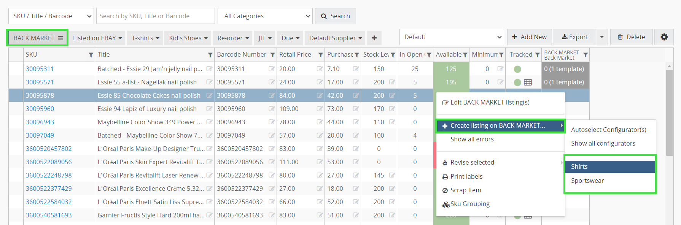The image size is (681, 225).
Task: Open the SKU / Title / Barcode dropdown
Action: (x=51, y=16)
